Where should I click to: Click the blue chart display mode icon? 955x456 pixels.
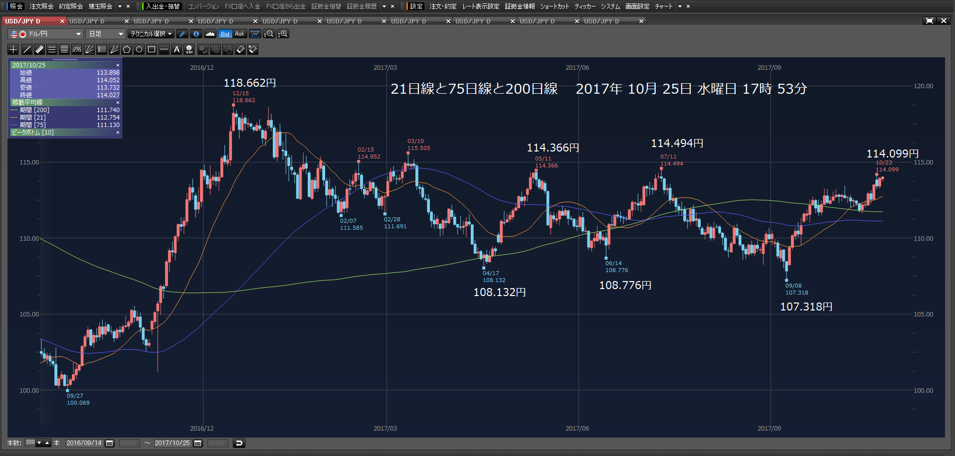[x=255, y=34]
